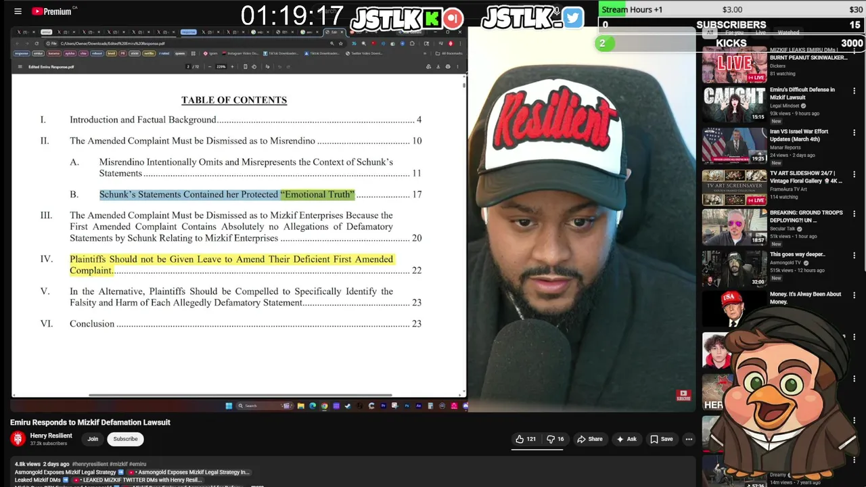Image resolution: width=866 pixels, height=487 pixels.
Task: Select the 'All' filter chip
Action: (710, 32)
